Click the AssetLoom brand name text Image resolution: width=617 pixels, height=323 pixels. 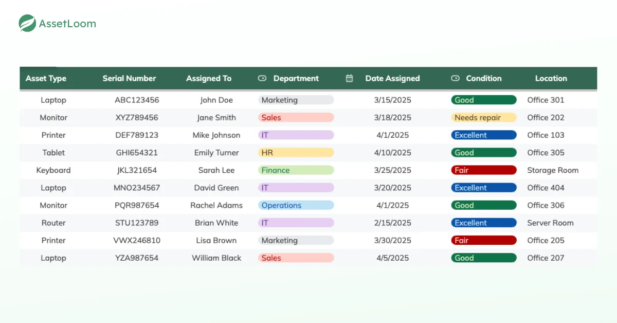[x=67, y=24]
